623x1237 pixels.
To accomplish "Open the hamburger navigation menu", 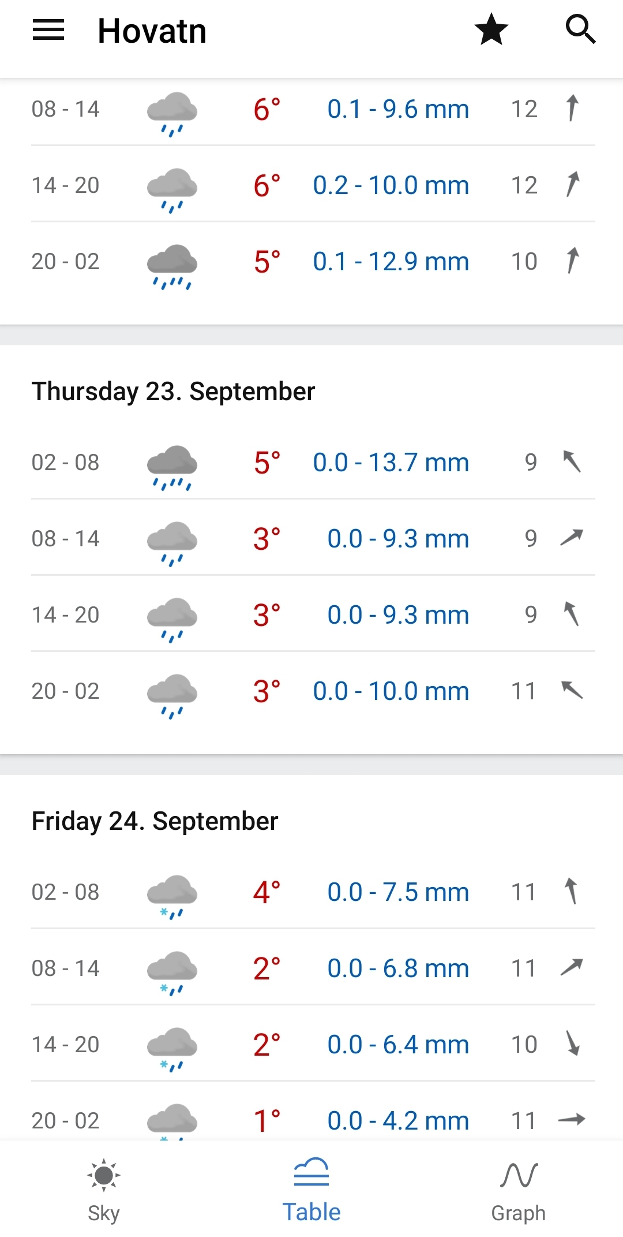I will click(x=48, y=30).
